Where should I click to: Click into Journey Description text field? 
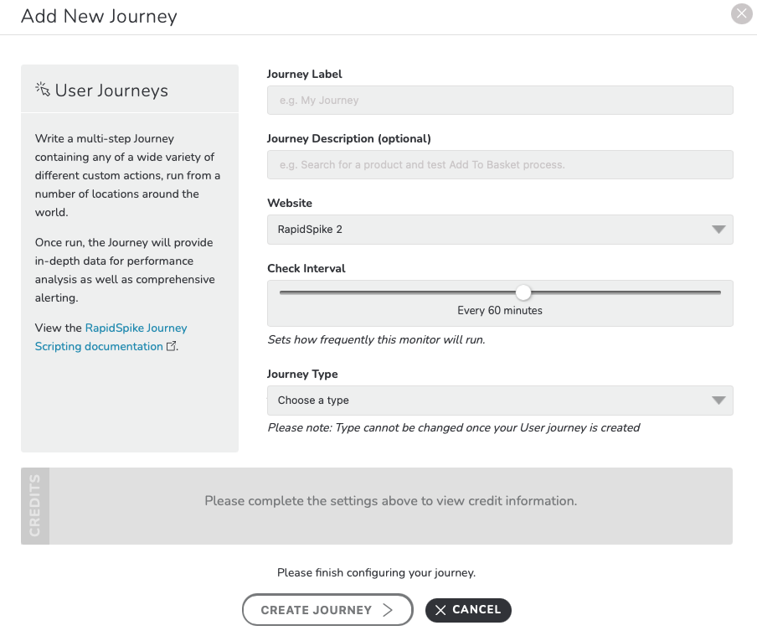pos(500,165)
